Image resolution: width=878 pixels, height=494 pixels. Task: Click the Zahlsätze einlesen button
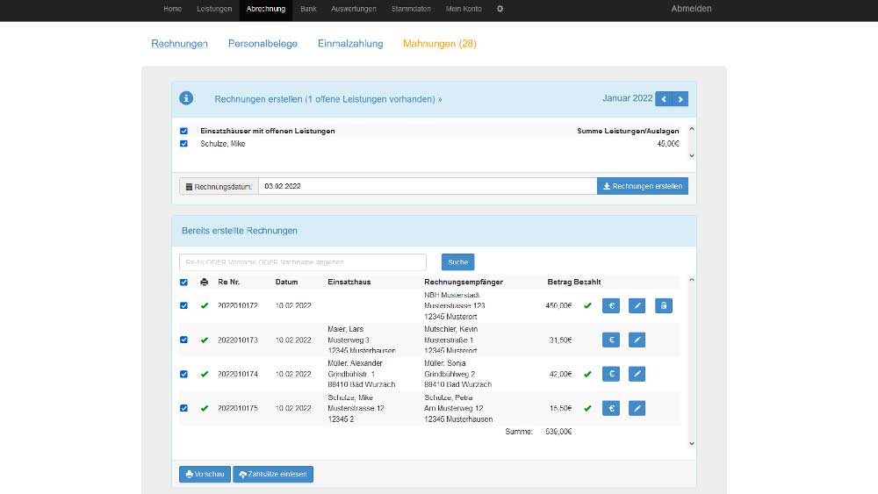point(273,474)
